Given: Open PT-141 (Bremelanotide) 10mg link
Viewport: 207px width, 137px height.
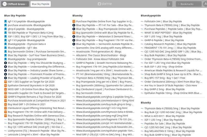Looking at the screenshot, I should tap(105, 74).
